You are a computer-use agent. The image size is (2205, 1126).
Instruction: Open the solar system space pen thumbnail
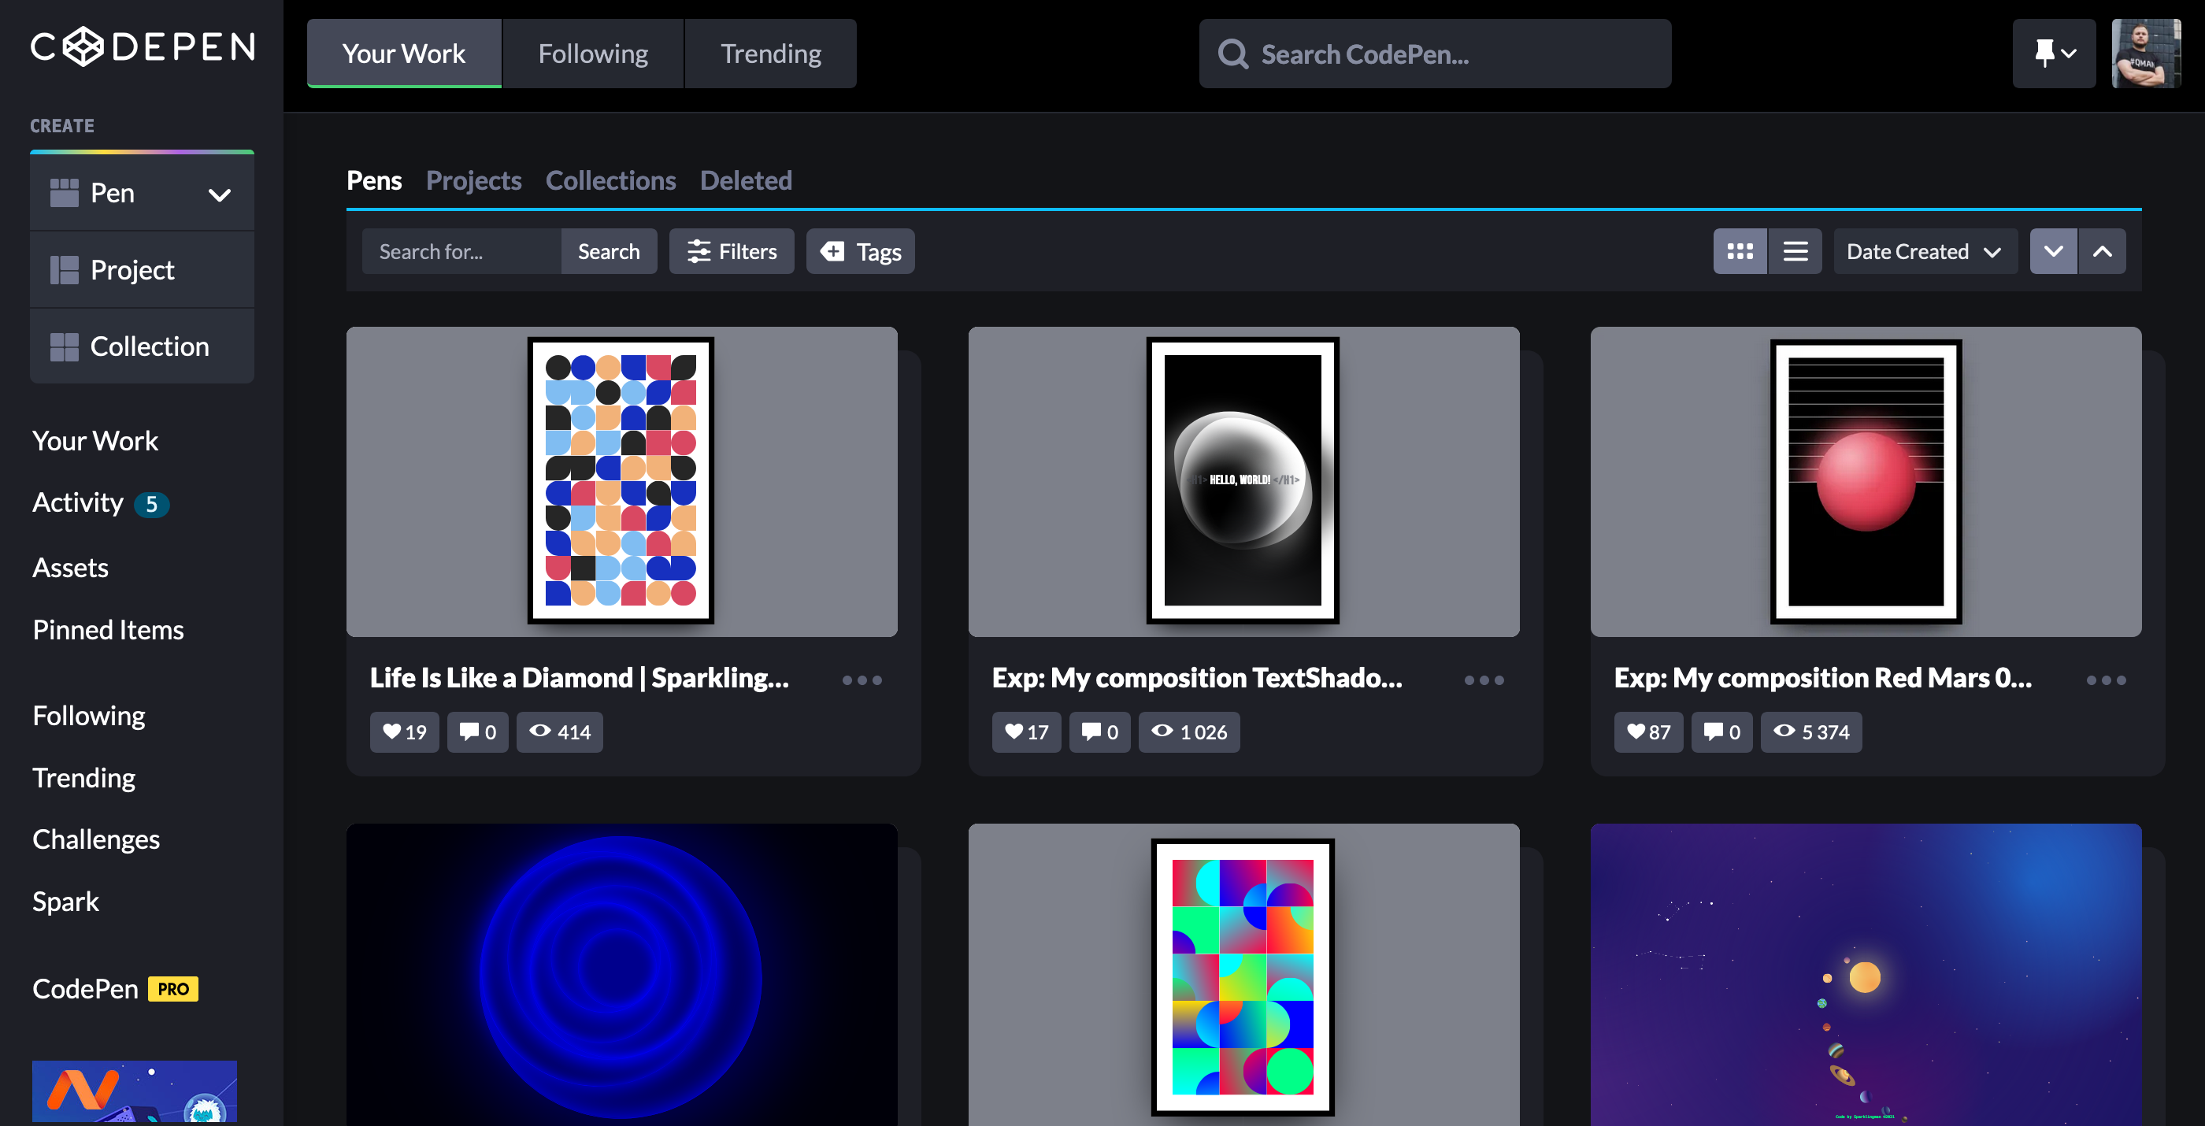coord(1866,975)
